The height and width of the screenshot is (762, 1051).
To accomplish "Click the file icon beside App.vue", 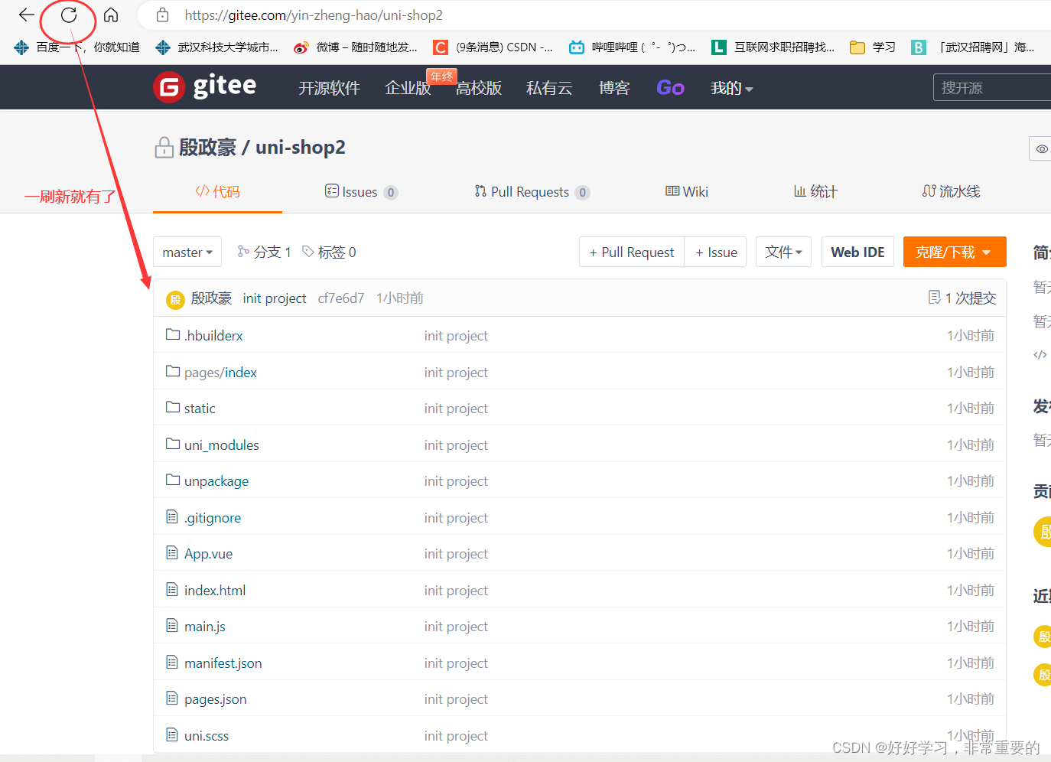I will click(172, 552).
